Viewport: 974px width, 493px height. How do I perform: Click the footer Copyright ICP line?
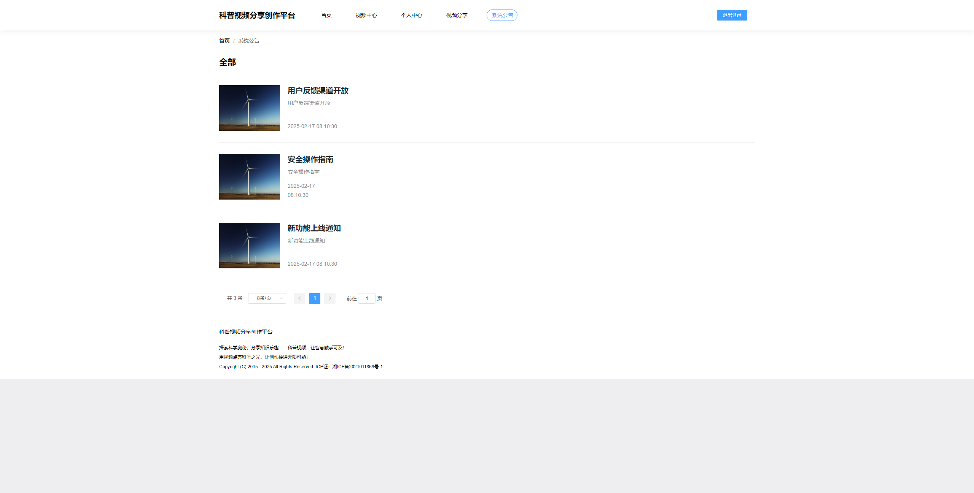301,367
